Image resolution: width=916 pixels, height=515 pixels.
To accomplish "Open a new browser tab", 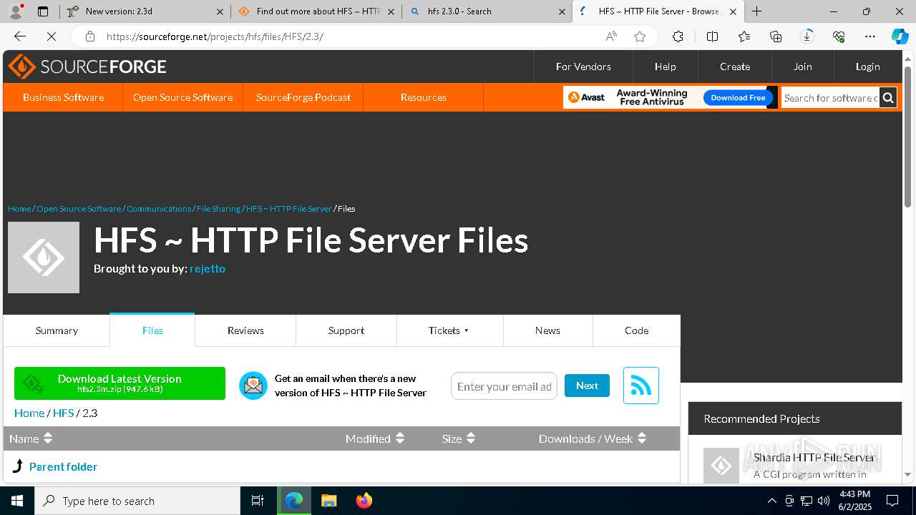I will point(756,11).
